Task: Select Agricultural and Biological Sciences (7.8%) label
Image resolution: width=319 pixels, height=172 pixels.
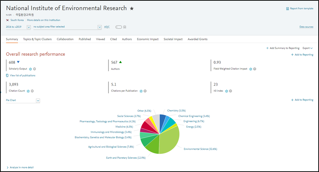Action: point(111,147)
